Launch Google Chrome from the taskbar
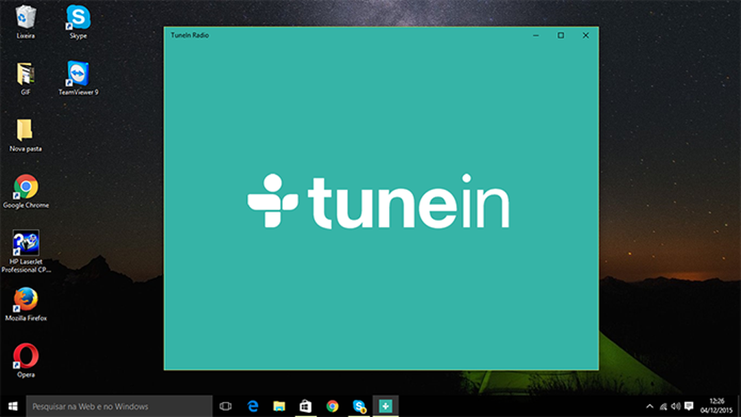 click(x=332, y=406)
